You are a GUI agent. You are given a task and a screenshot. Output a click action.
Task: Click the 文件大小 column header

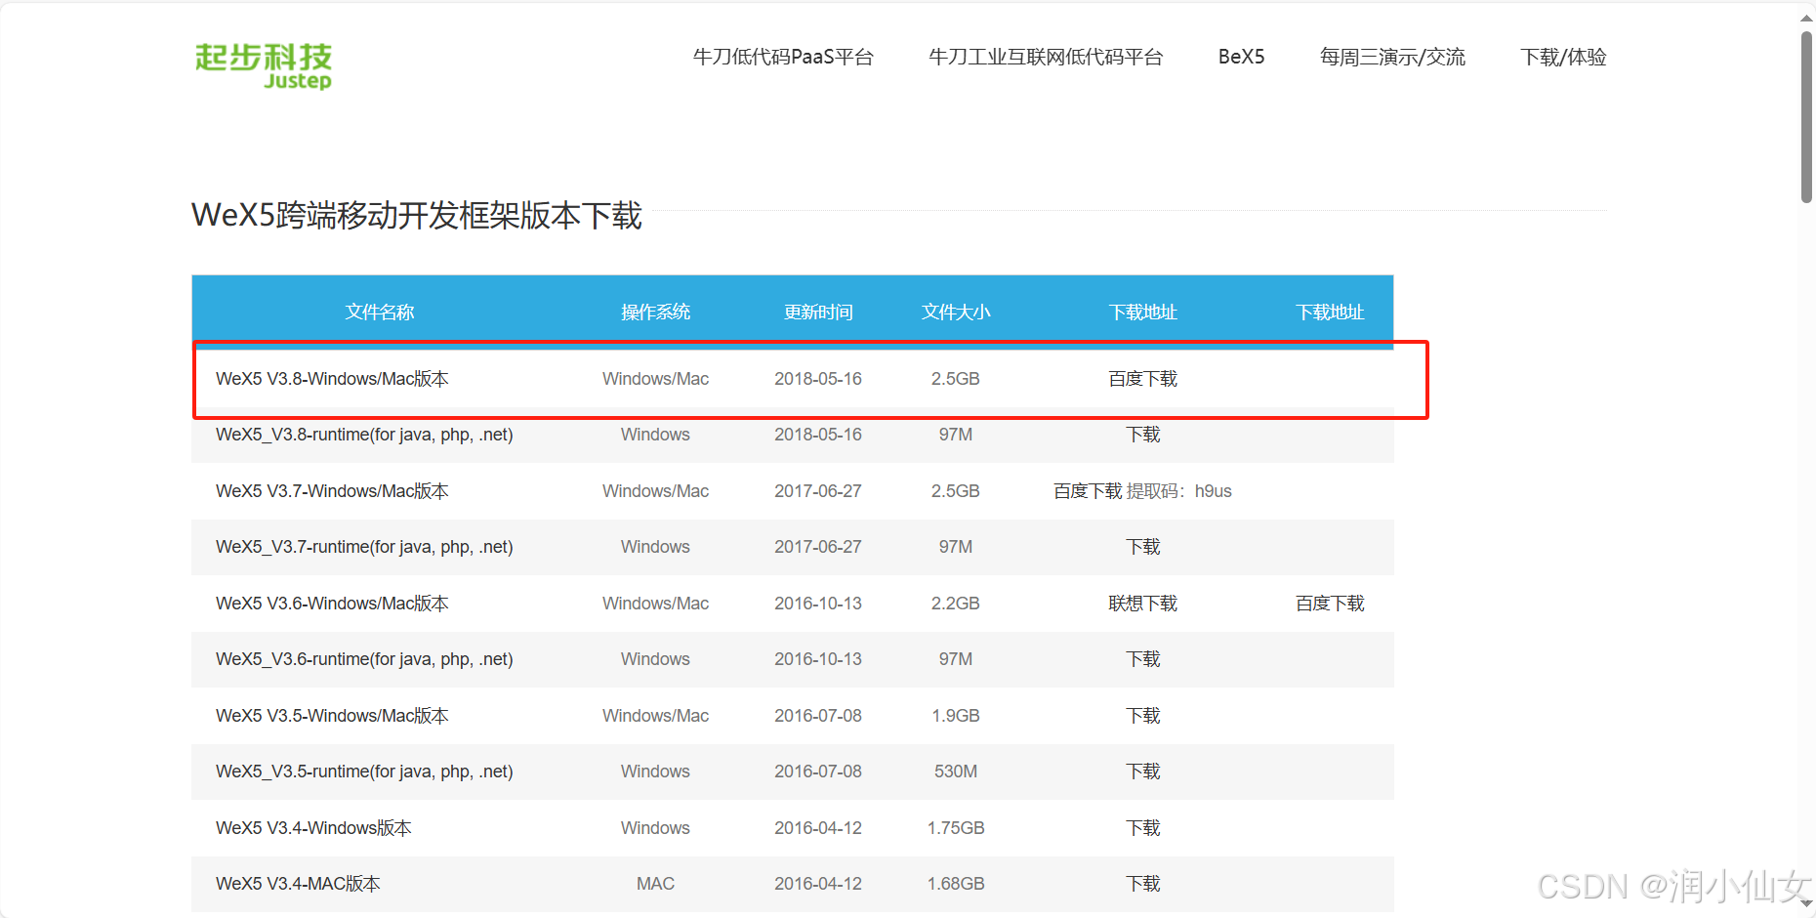pos(956,312)
